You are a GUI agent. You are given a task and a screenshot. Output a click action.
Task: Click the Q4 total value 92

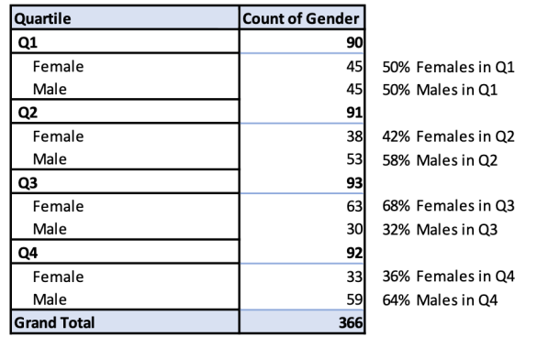[x=354, y=253]
